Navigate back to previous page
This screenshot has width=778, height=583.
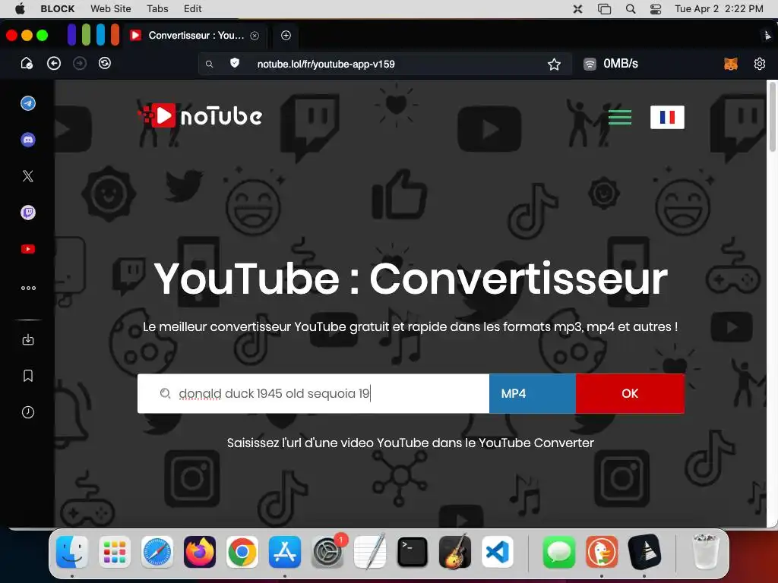coord(54,64)
